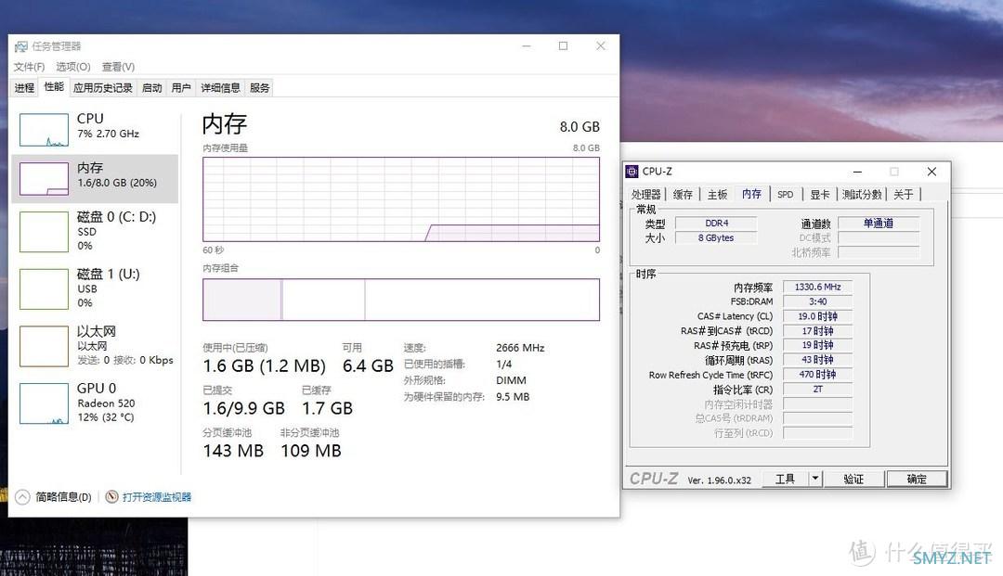Click the 1.6 GB (1.2 MB) in-use value
This screenshot has width=1003, height=576.
264,365
